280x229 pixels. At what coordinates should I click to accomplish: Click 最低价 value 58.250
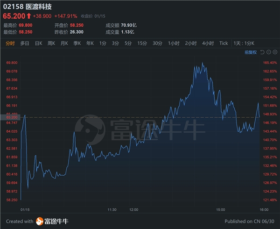[26, 32]
